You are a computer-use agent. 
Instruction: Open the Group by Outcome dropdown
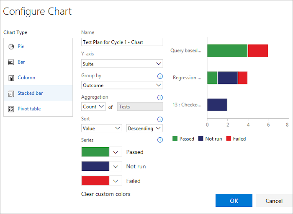click(122, 85)
